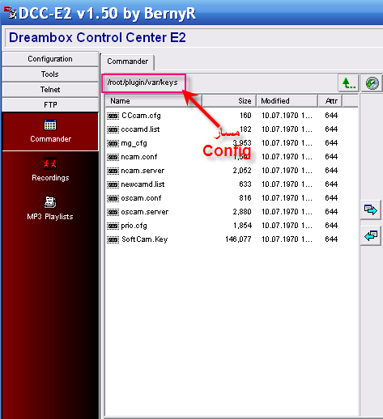The width and height of the screenshot is (383, 419).
Task: Click the file icon beside newcamd.list
Action: click(x=113, y=184)
